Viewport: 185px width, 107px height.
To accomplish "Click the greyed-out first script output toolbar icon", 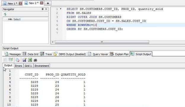I will pyautogui.click(x=5, y=60).
